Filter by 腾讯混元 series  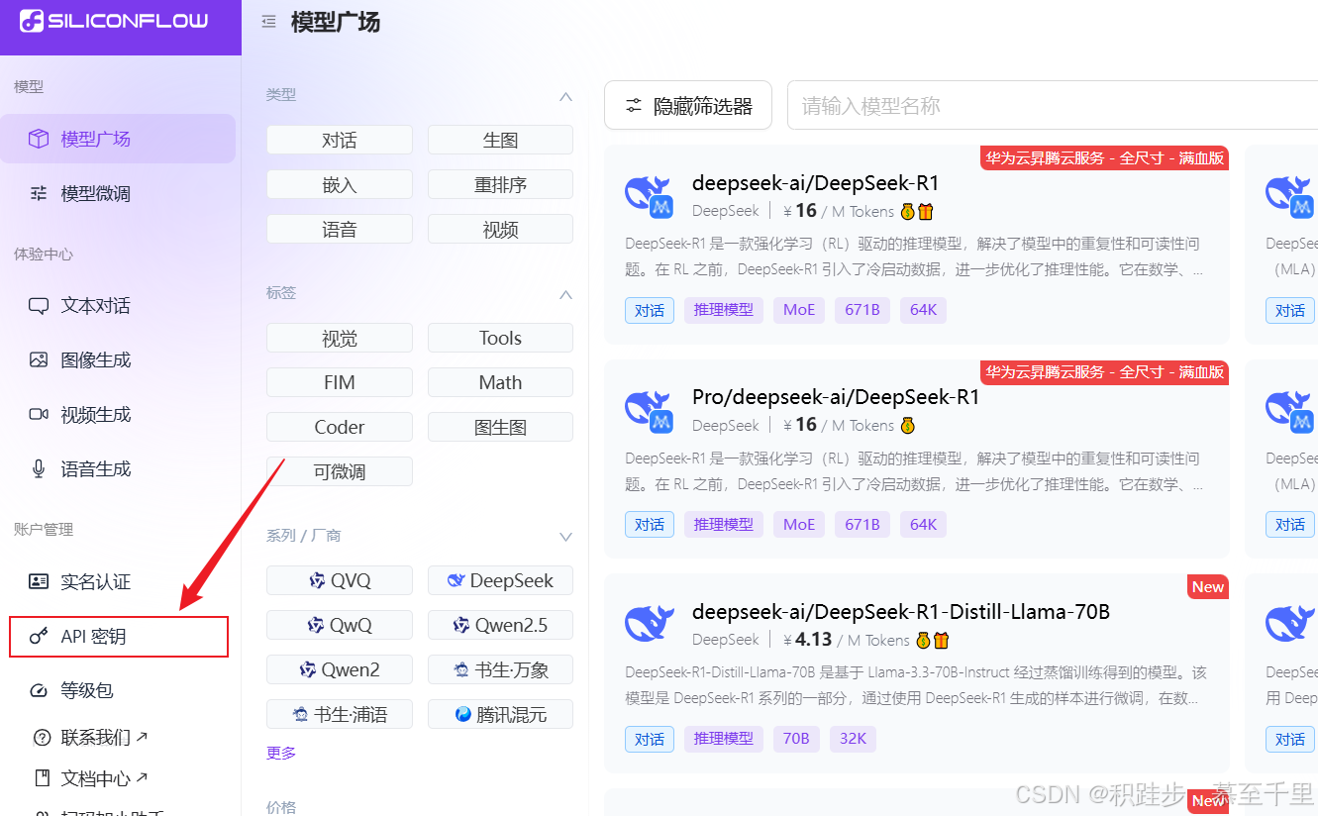point(500,714)
